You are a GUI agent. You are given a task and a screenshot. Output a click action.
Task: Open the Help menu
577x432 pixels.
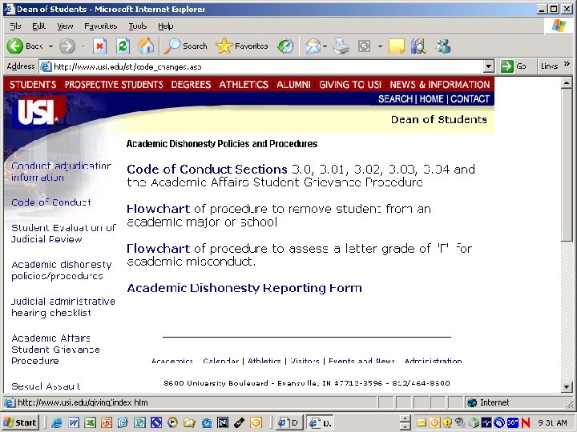tap(166, 26)
